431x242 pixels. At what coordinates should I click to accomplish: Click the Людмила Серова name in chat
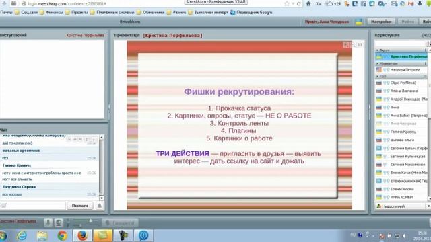click(20, 187)
